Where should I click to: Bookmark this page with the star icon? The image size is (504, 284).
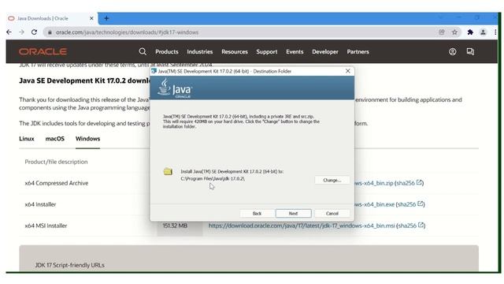pos(454,32)
